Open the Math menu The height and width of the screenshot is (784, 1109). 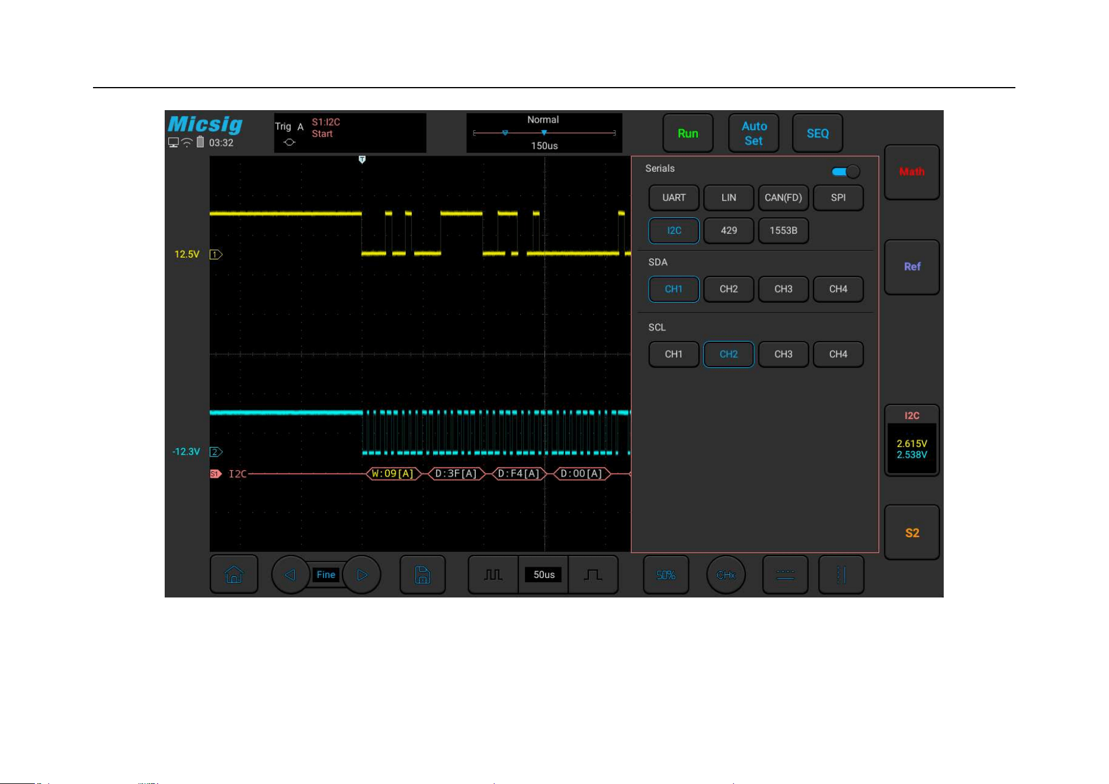coord(912,172)
